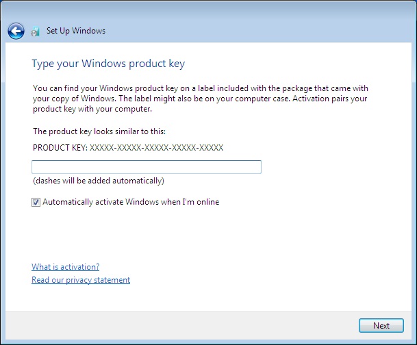Click inside the product key text box

pyautogui.click(x=146, y=167)
